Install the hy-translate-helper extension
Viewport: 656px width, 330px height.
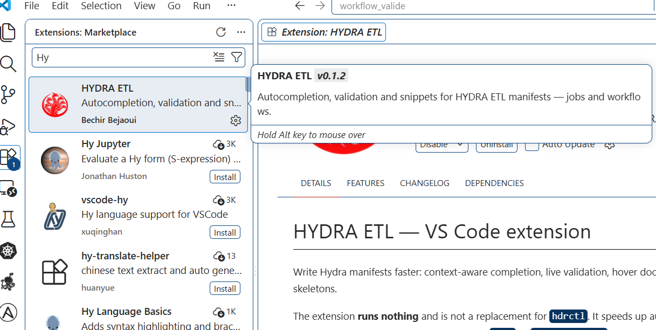pyautogui.click(x=225, y=288)
